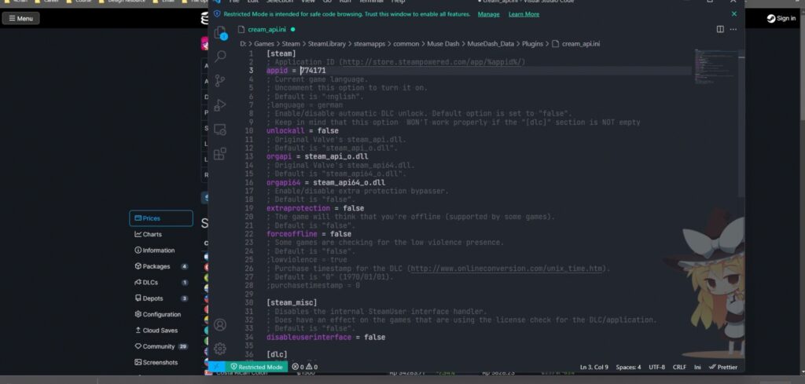This screenshot has height=384, width=805.
Task: Select Packages in the SteamDB sidebar
Action: coord(161,266)
